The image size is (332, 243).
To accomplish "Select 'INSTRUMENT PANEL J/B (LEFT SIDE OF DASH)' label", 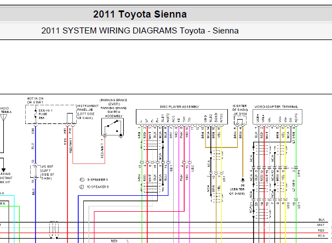I will (88, 112).
